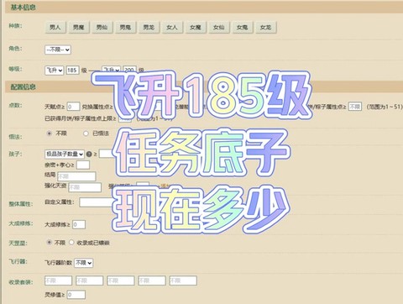Select the 不限 radio for 悟法

pyautogui.click(x=50, y=134)
